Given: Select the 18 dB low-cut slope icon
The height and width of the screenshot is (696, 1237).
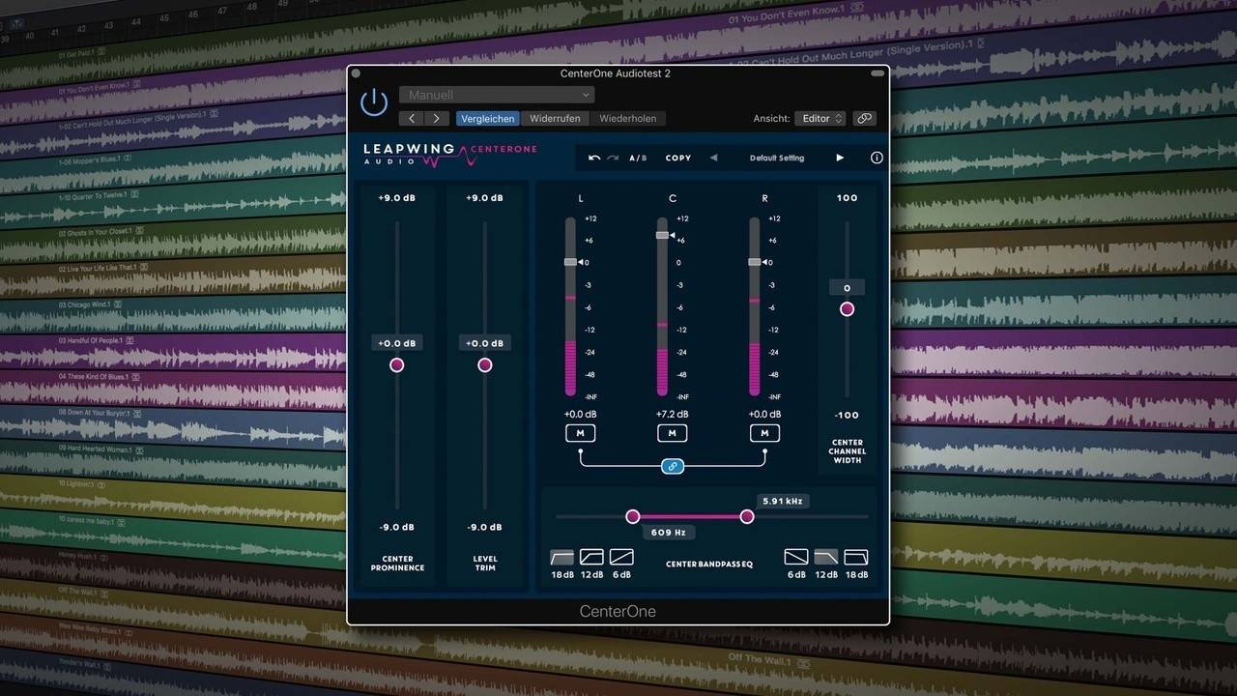Looking at the screenshot, I should 562,557.
